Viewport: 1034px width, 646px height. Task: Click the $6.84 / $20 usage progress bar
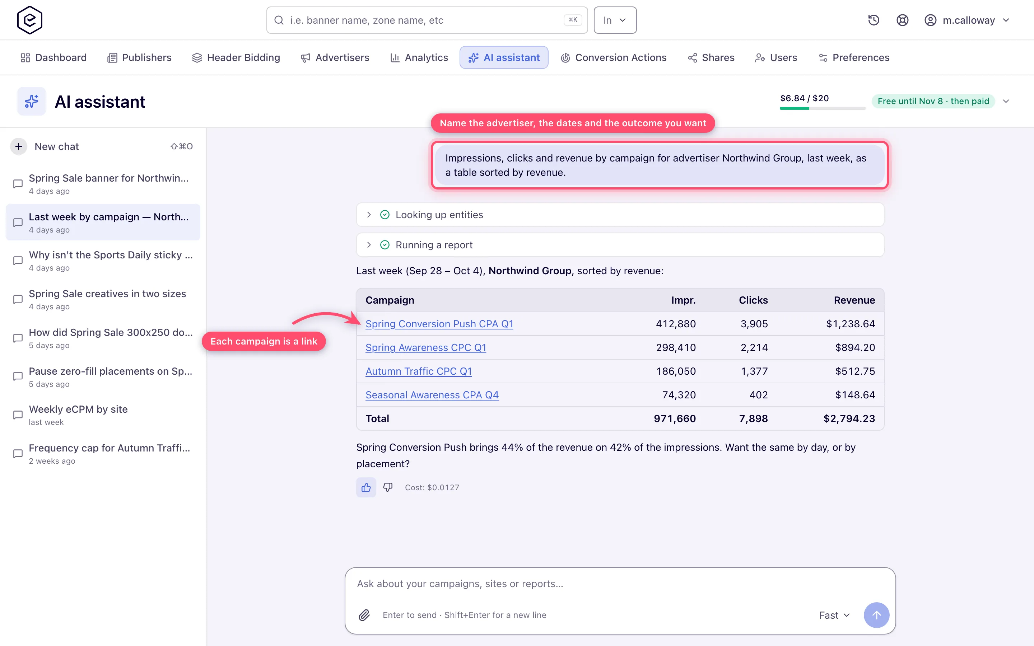coord(823,108)
